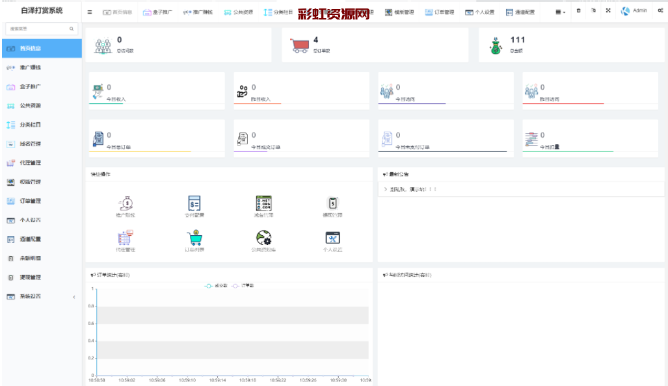Expand the latest announcement entry
Image resolution: width=668 pixels, height=386 pixels.
[x=408, y=189]
